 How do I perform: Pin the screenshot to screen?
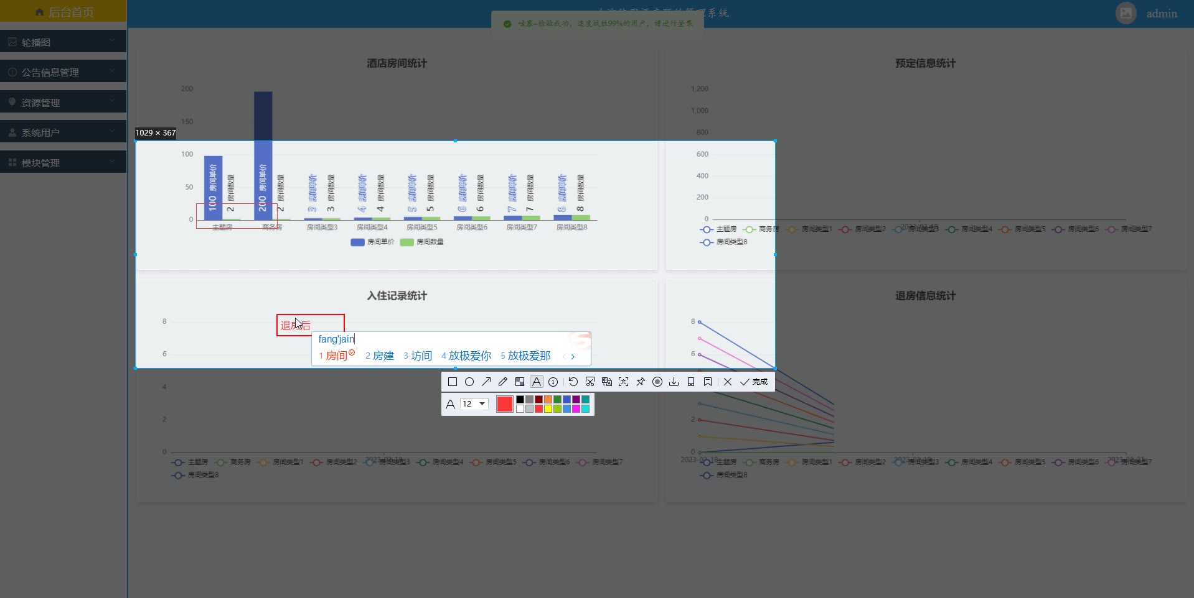pyautogui.click(x=641, y=382)
